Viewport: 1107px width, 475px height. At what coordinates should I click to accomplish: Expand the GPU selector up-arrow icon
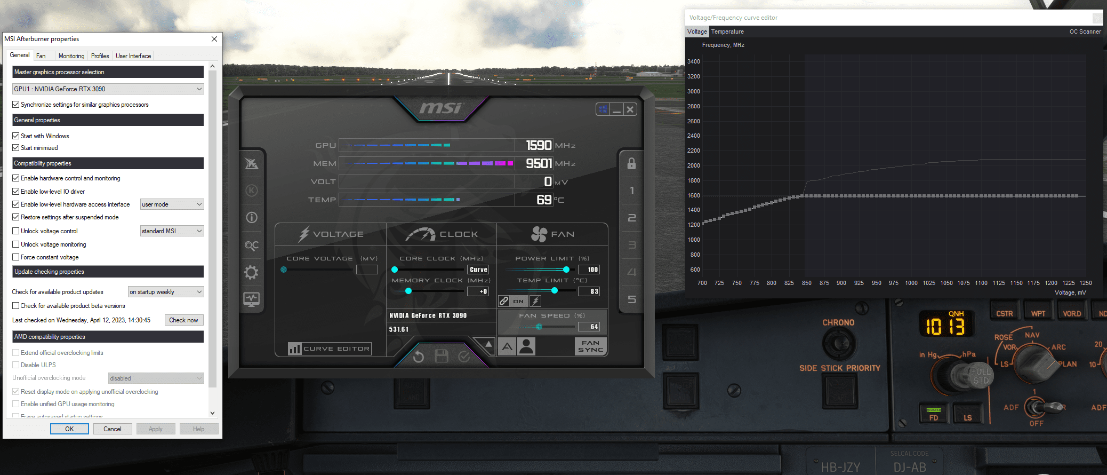click(488, 344)
